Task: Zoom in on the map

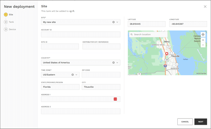Action: (x=203, y=40)
